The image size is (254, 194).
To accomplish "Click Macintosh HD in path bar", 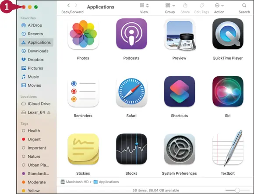I will tap(74, 182).
